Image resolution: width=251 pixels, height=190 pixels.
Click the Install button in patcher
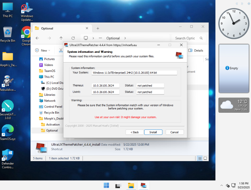point(153,132)
